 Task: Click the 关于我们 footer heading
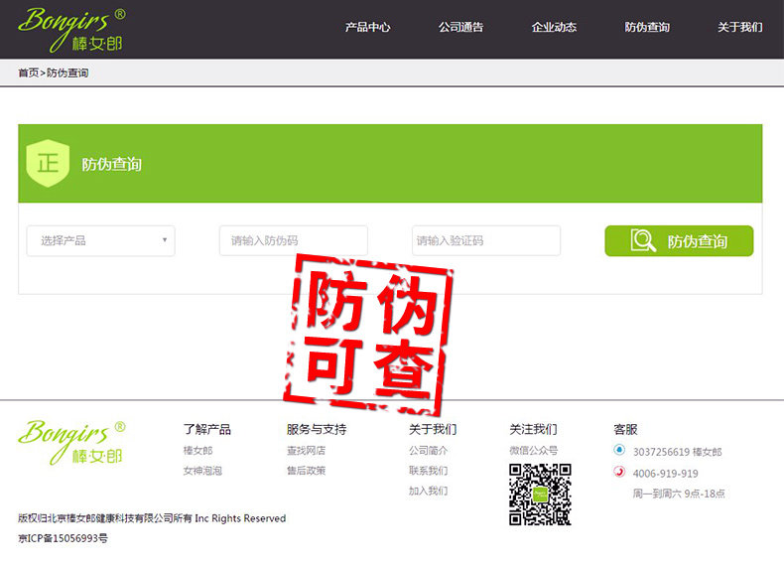pyautogui.click(x=433, y=429)
